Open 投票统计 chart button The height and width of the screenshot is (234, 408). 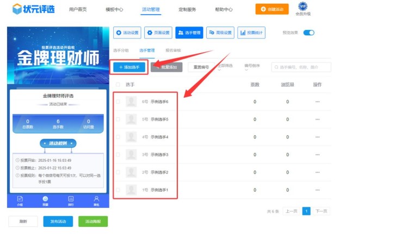click(251, 33)
